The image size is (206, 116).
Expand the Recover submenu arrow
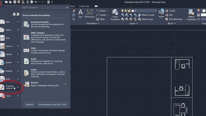[x=65, y=84]
